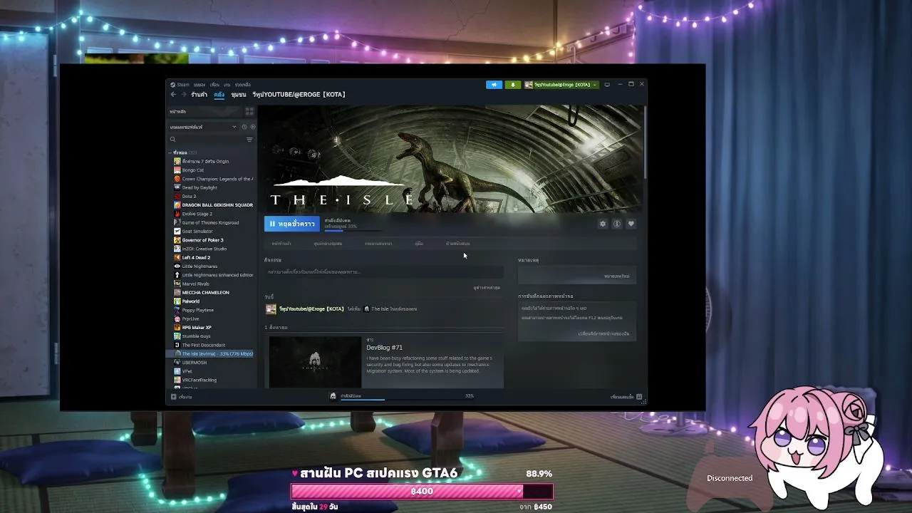Viewport: 912px width, 513px height.
Task: Click the library search magnifier icon
Action: (x=172, y=140)
